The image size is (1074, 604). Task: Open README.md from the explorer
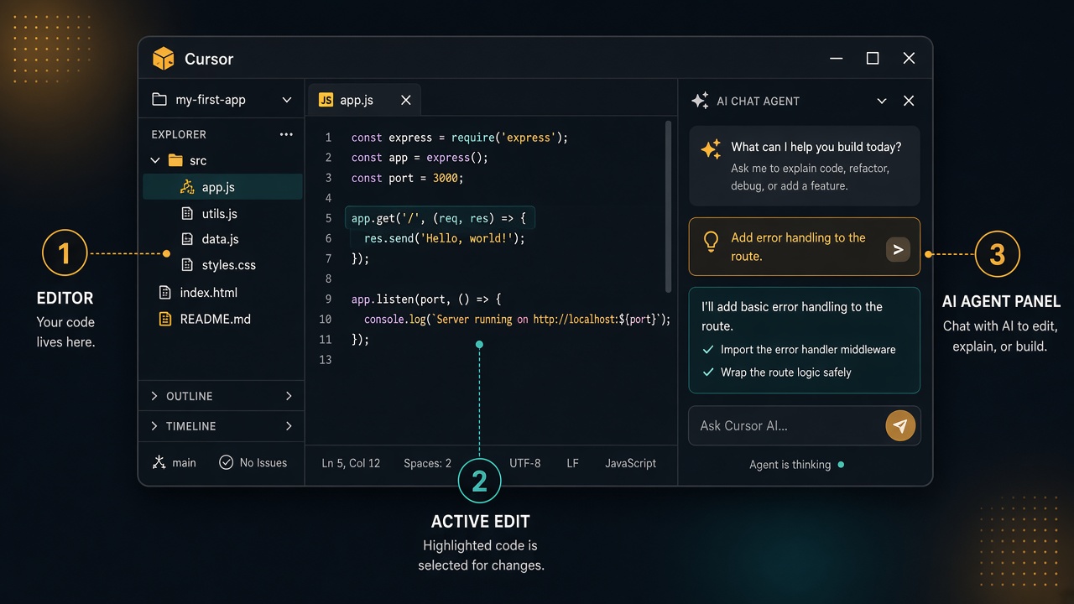click(216, 319)
